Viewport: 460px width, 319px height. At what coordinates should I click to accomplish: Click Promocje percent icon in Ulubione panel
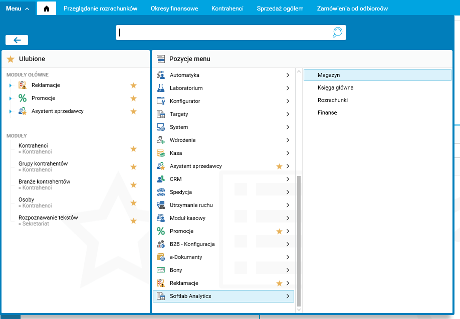pos(23,98)
